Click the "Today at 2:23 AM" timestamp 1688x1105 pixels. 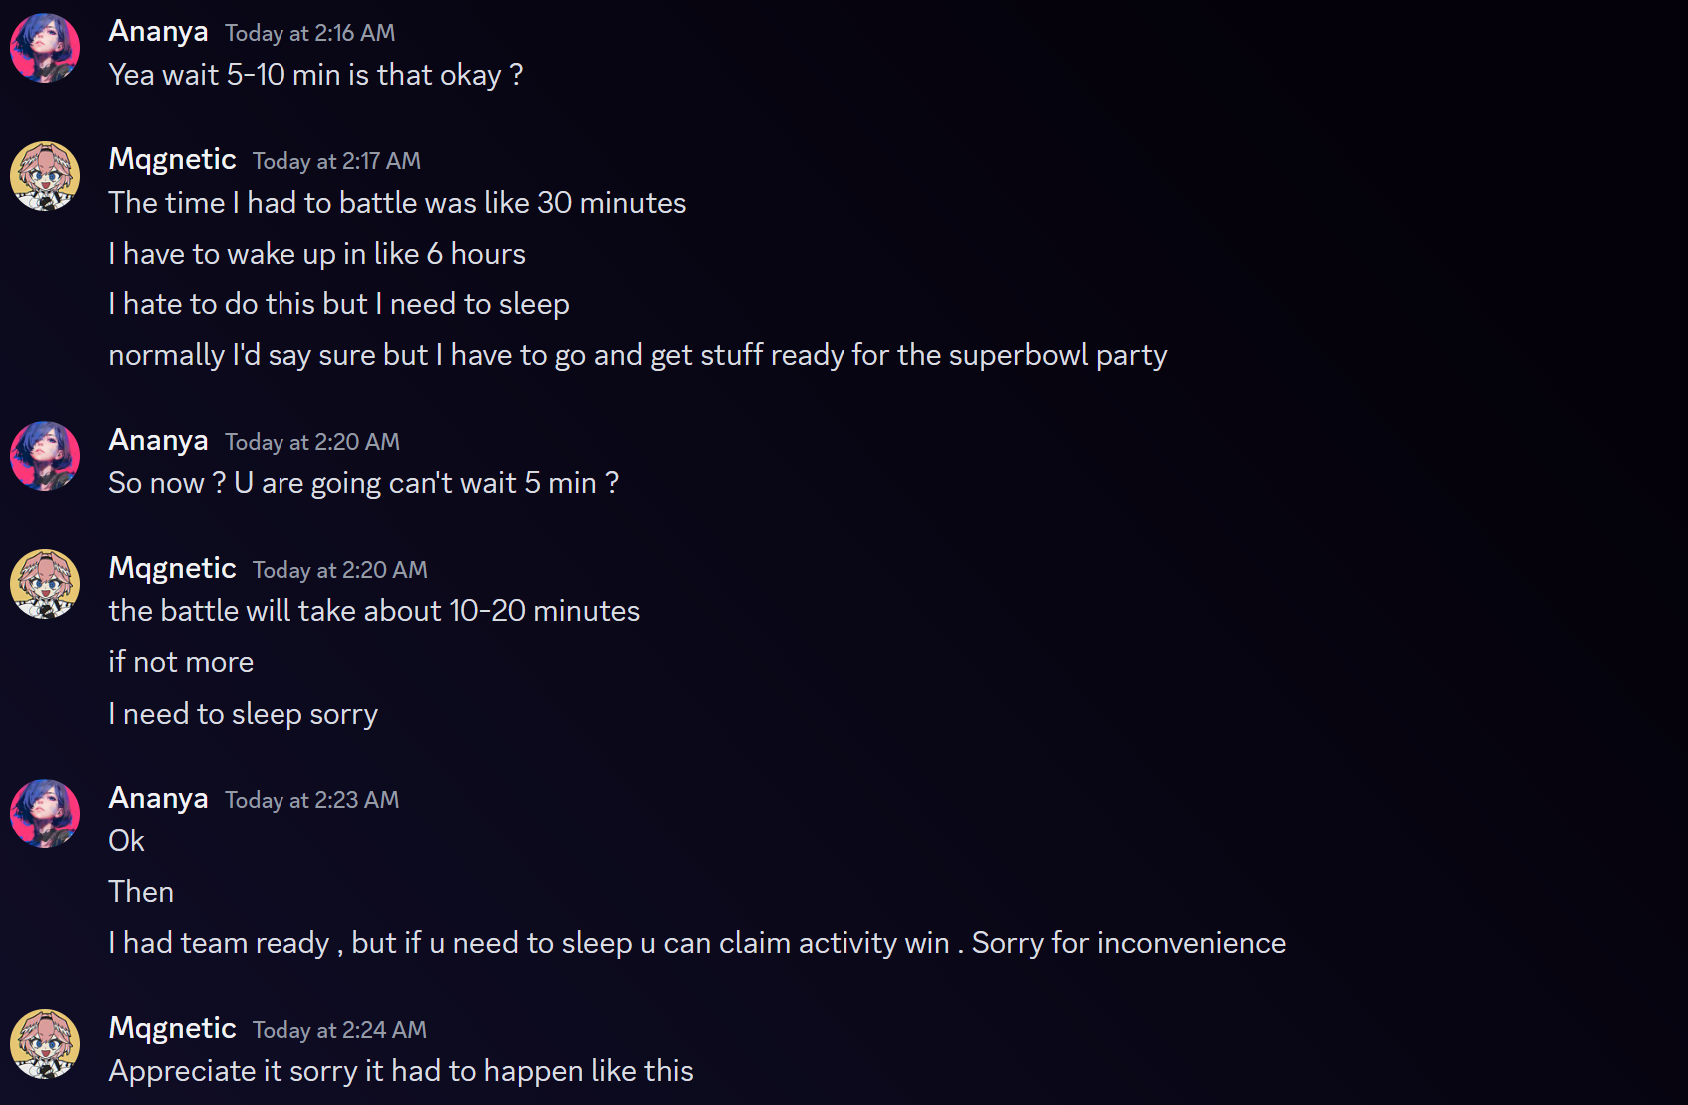tap(311, 800)
